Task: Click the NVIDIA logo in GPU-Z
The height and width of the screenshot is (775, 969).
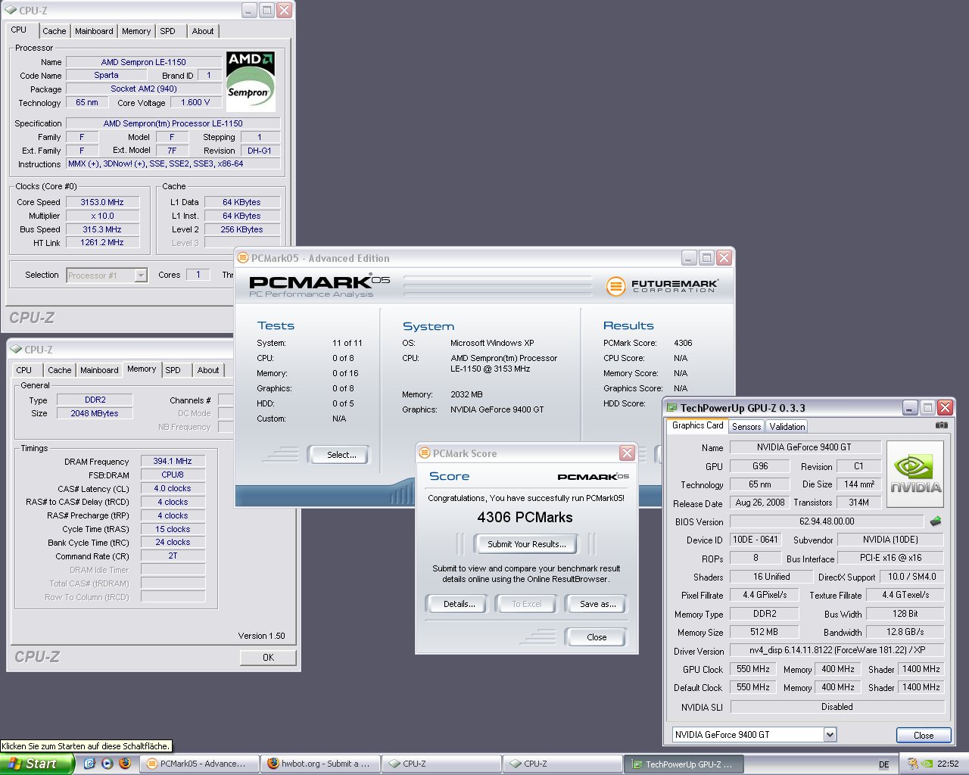Action: [915, 473]
